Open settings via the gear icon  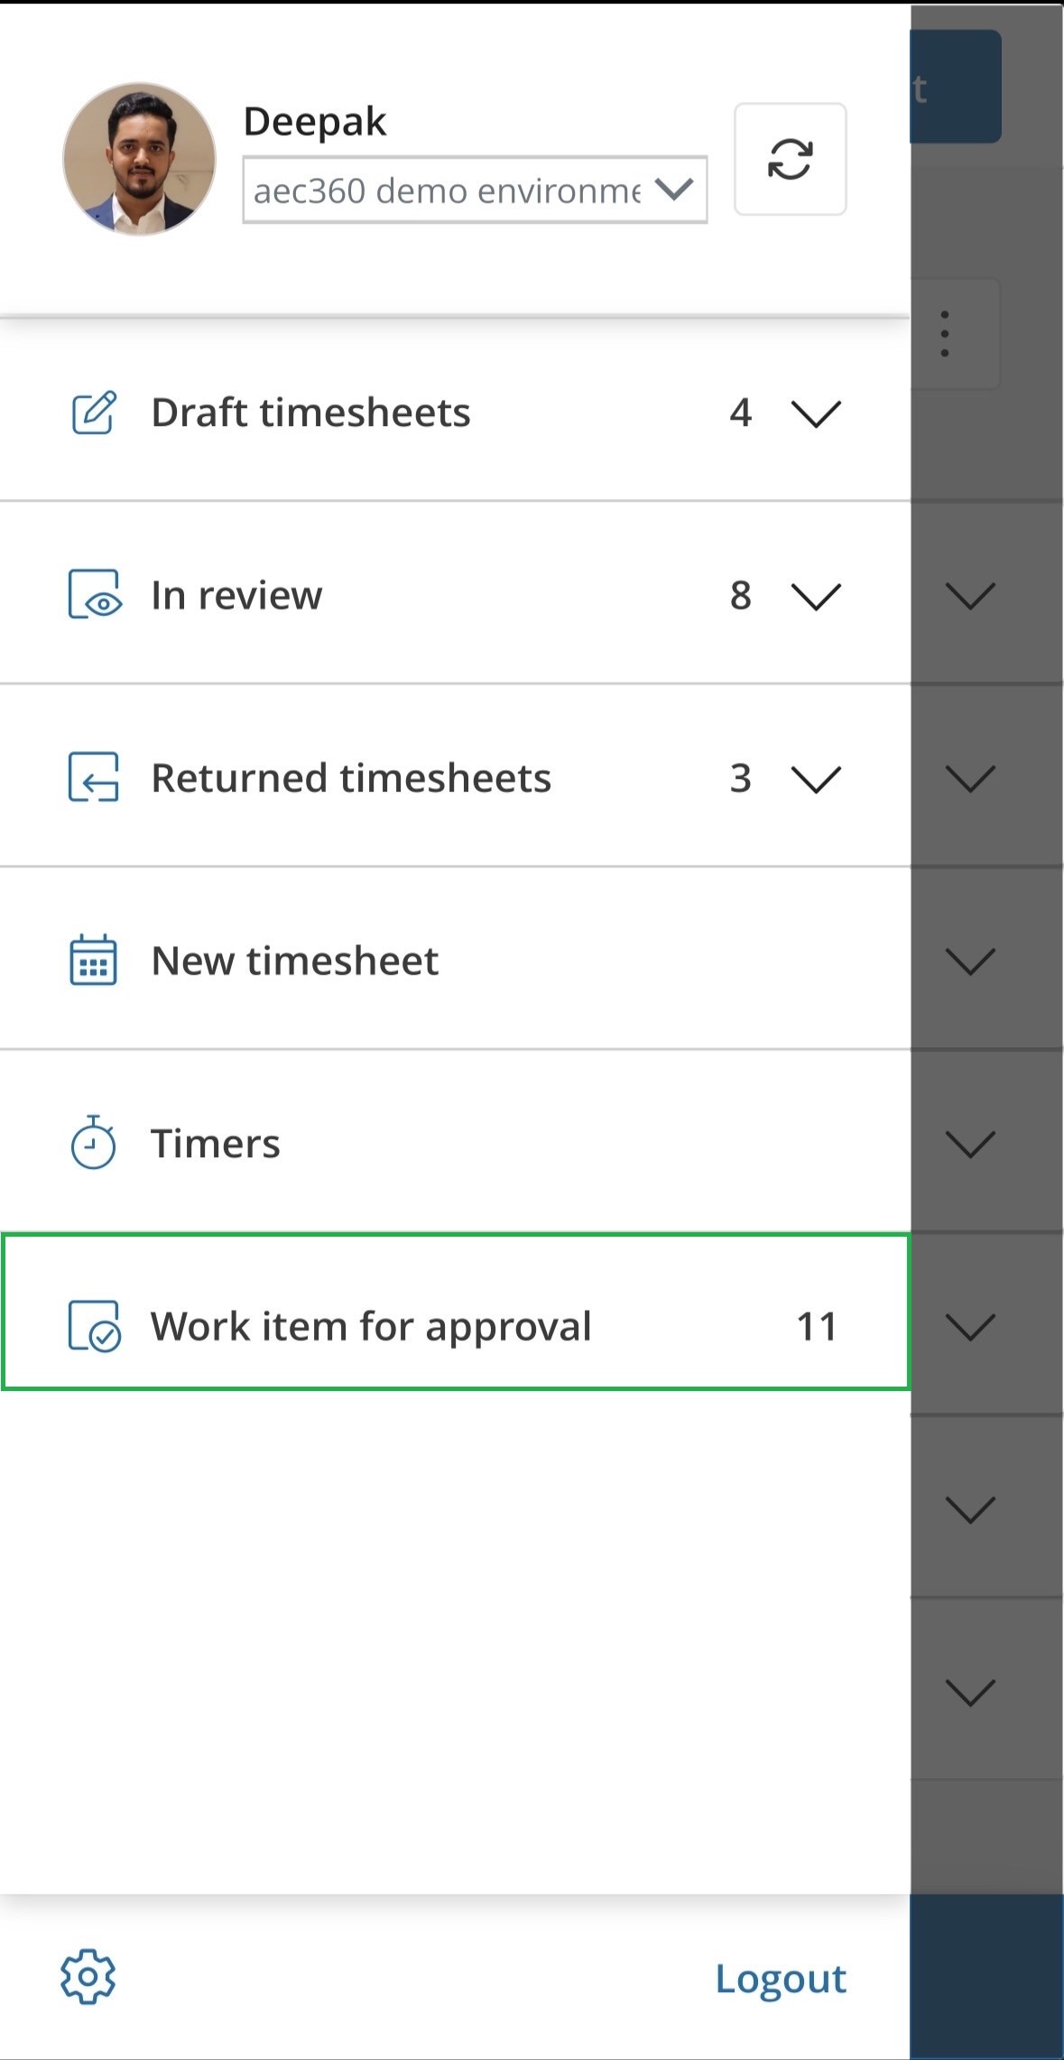point(88,1977)
